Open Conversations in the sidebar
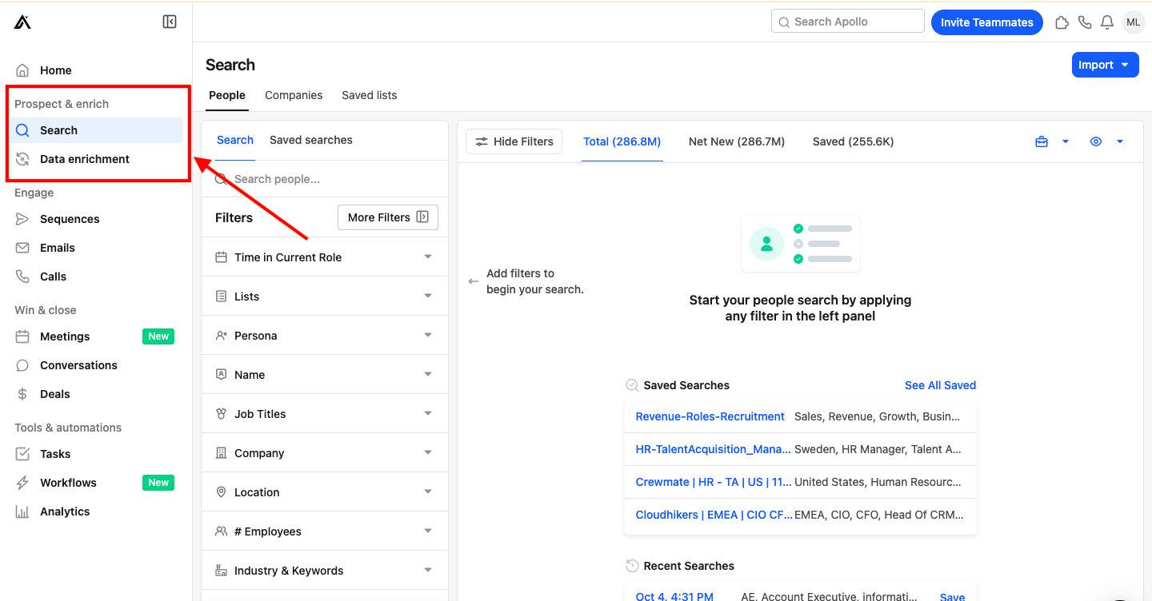 [x=96, y=365]
